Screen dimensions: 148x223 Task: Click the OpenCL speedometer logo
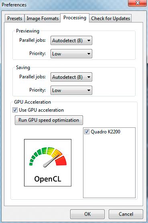coord(48,163)
